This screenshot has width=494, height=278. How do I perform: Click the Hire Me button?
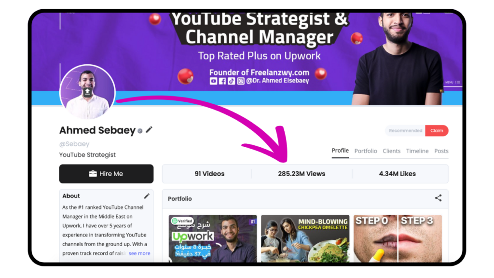click(x=107, y=174)
